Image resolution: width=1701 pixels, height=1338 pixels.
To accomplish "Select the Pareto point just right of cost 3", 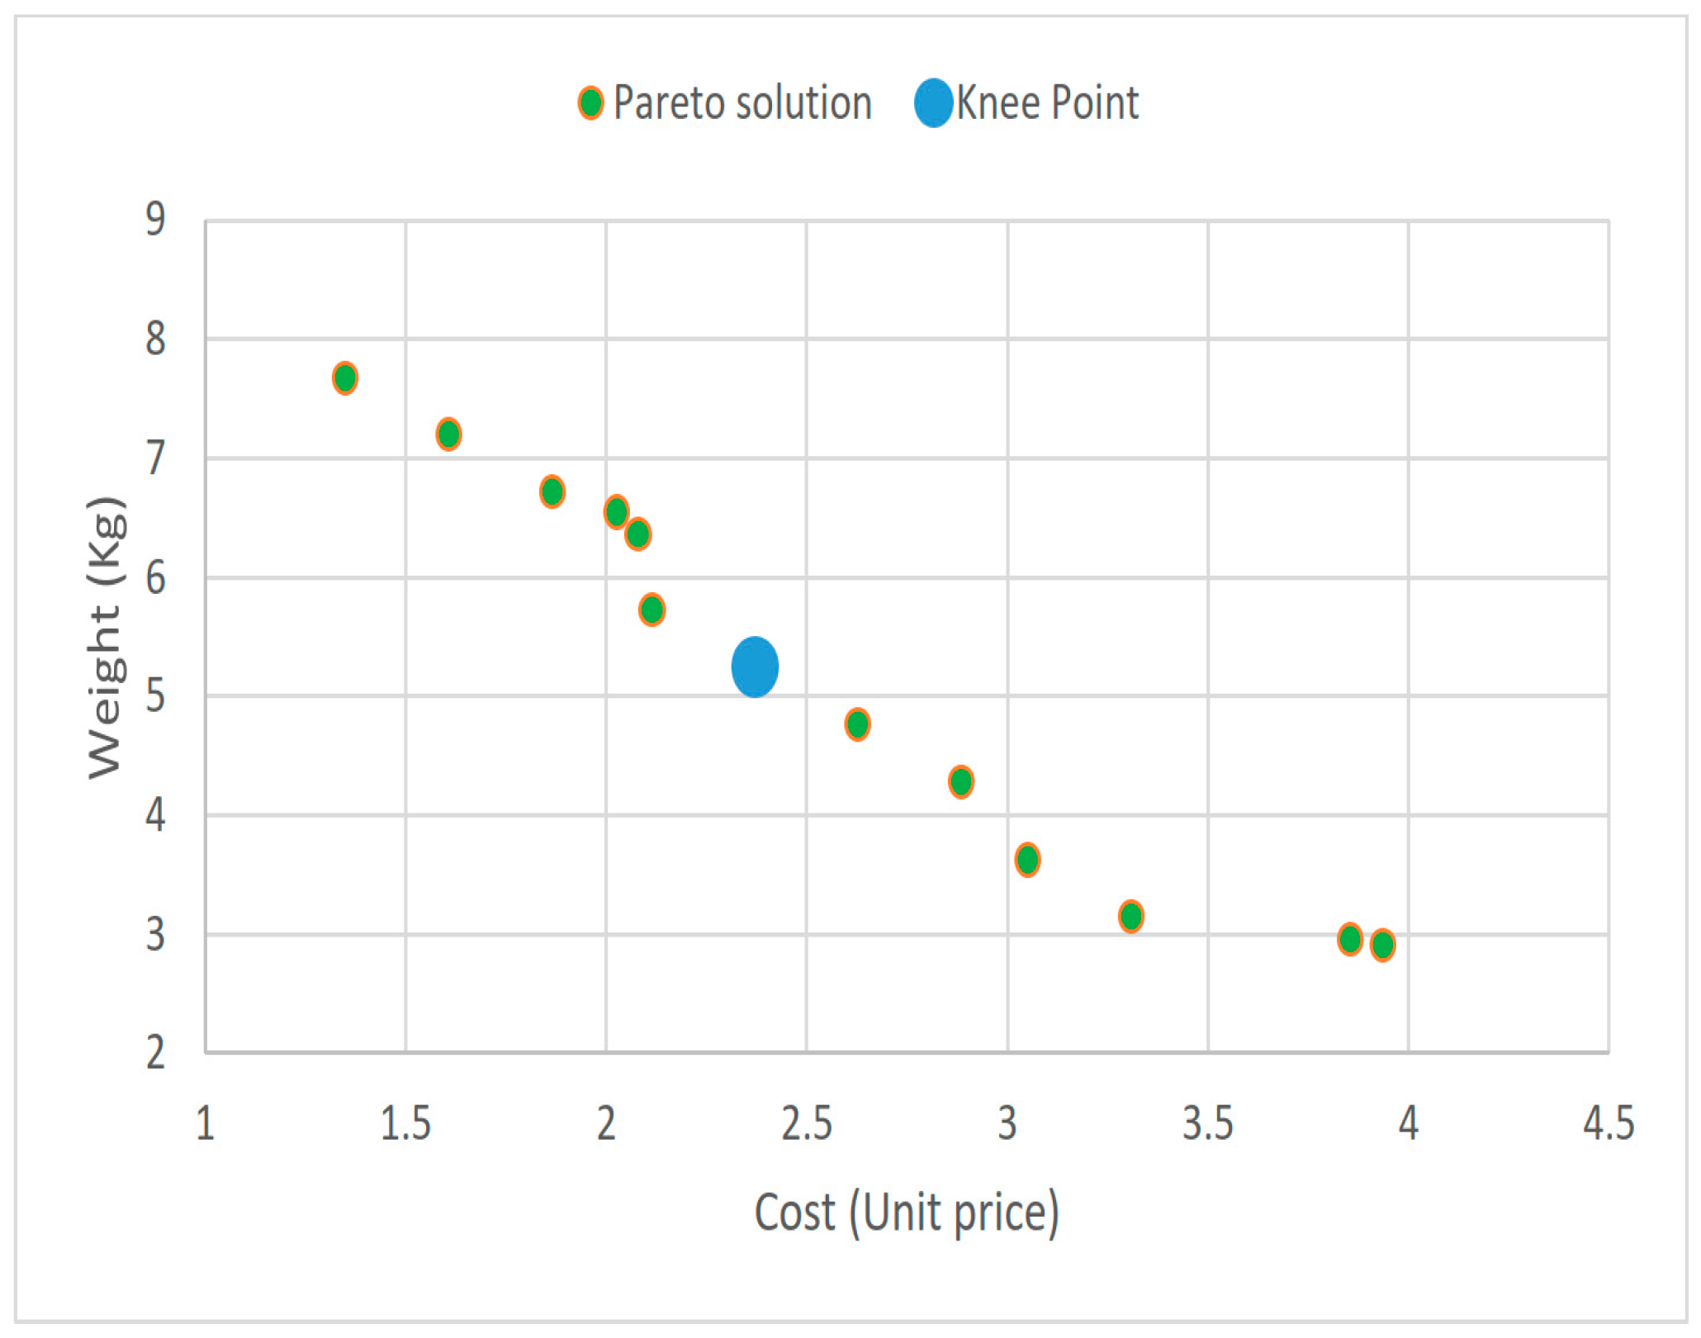I will (1027, 860).
